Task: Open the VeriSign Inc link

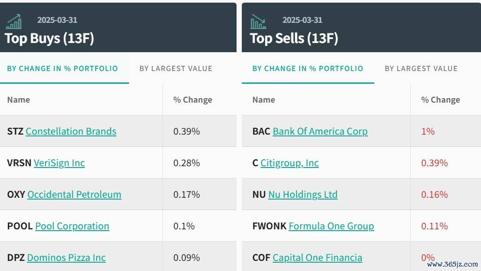Action: click(x=59, y=163)
